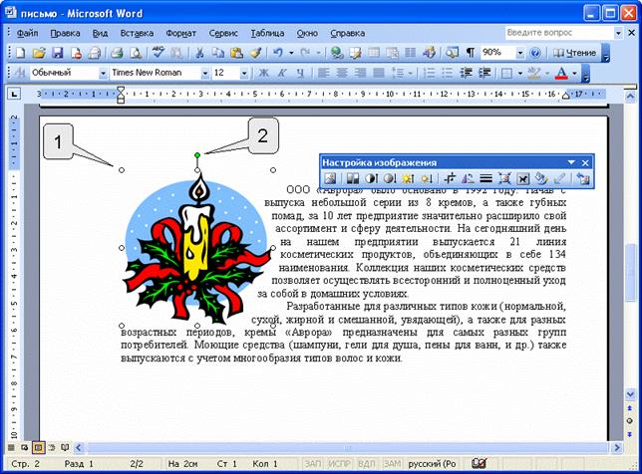The width and height of the screenshot is (642, 474).
Task: Toggle Italic formatting (К)
Action: (x=281, y=74)
